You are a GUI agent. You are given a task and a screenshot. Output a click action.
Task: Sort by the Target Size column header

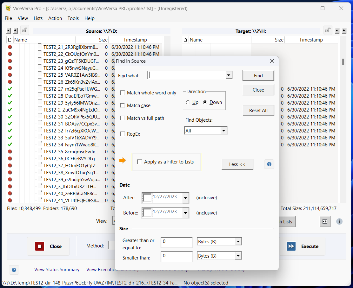pyautogui.click(x=268, y=40)
